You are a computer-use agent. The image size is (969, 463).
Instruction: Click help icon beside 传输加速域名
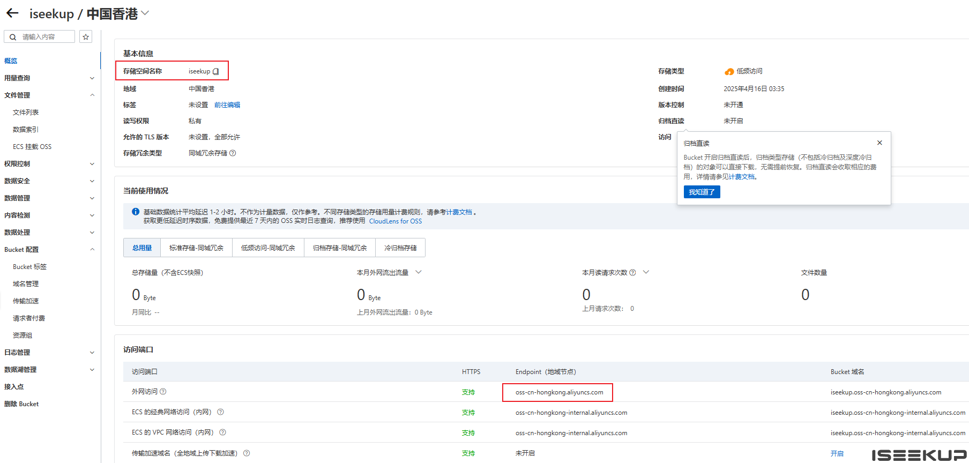pos(247,453)
